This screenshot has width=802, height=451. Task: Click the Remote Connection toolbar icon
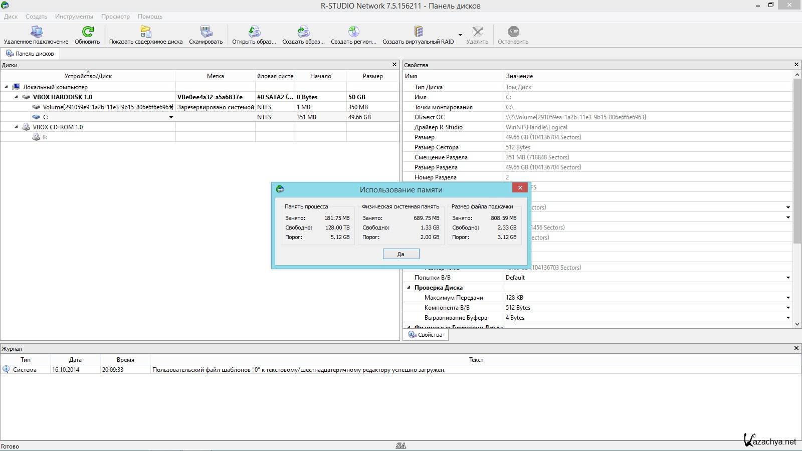[x=36, y=32]
